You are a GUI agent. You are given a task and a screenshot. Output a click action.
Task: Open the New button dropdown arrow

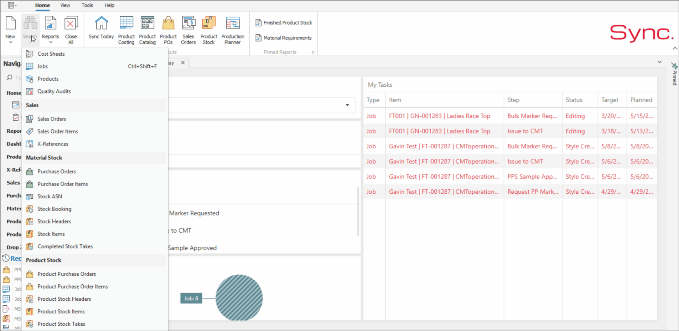(10, 42)
